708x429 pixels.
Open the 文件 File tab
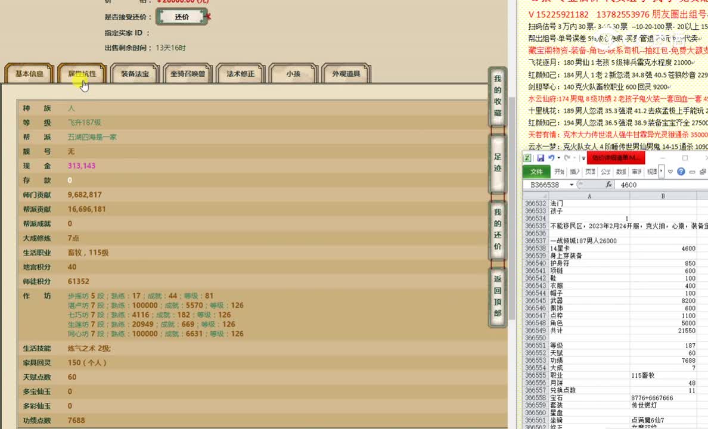[536, 172]
